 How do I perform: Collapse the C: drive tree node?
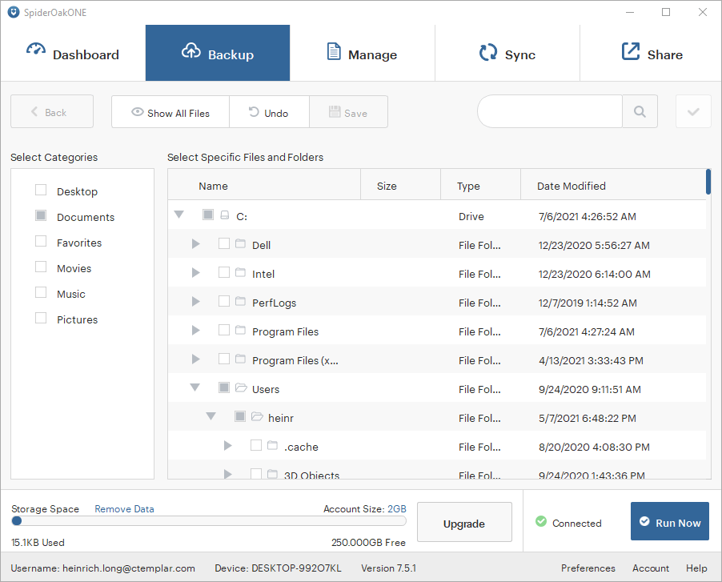pyautogui.click(x=179, y=214)
